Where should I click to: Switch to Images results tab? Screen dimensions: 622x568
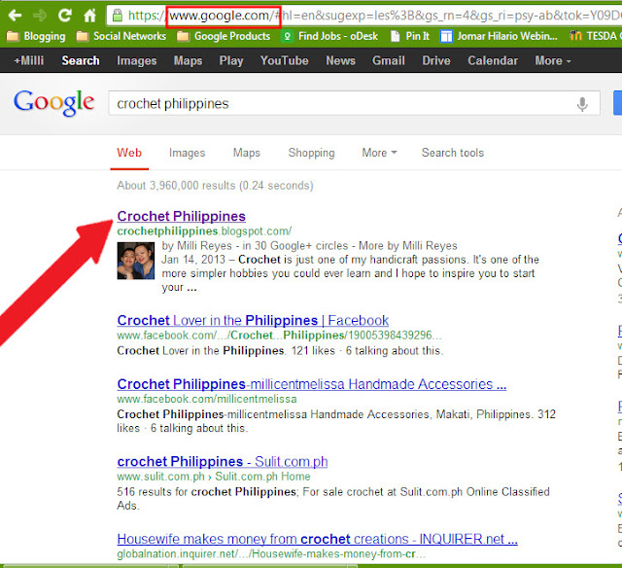point(187,153)
